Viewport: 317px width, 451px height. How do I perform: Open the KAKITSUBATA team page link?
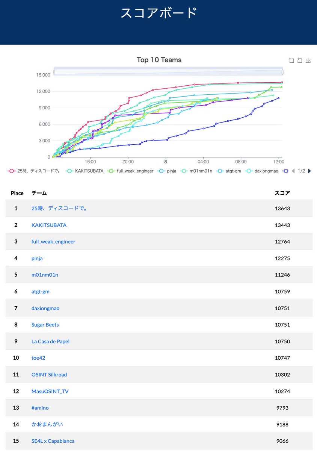pos(49,225)
